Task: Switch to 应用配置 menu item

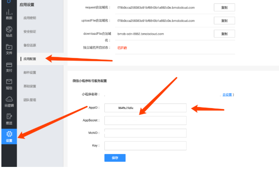Action: [30, 59]
